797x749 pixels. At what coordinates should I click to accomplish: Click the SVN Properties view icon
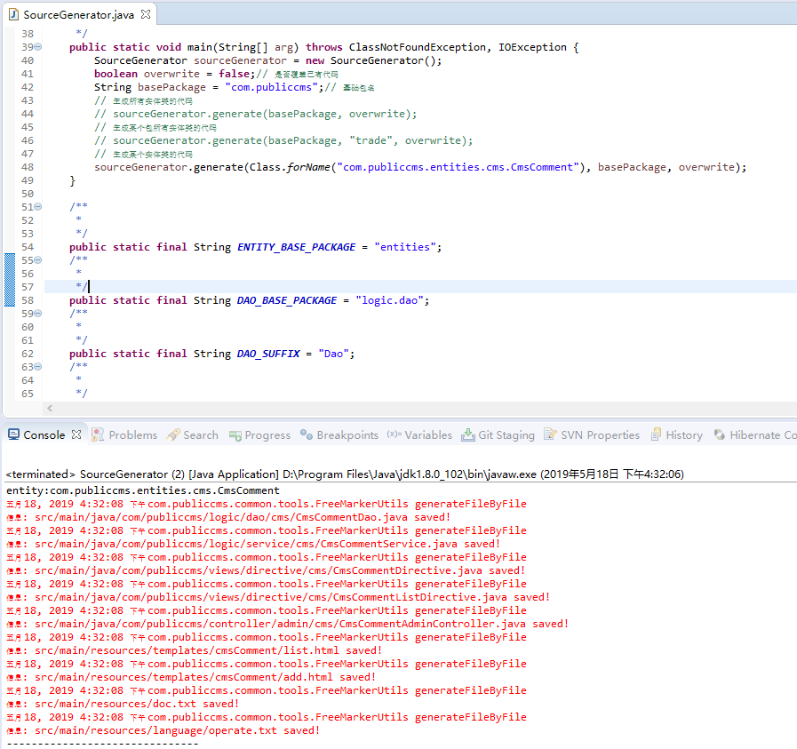551,435
